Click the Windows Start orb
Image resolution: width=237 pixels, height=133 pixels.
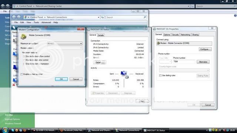[5, 130]
